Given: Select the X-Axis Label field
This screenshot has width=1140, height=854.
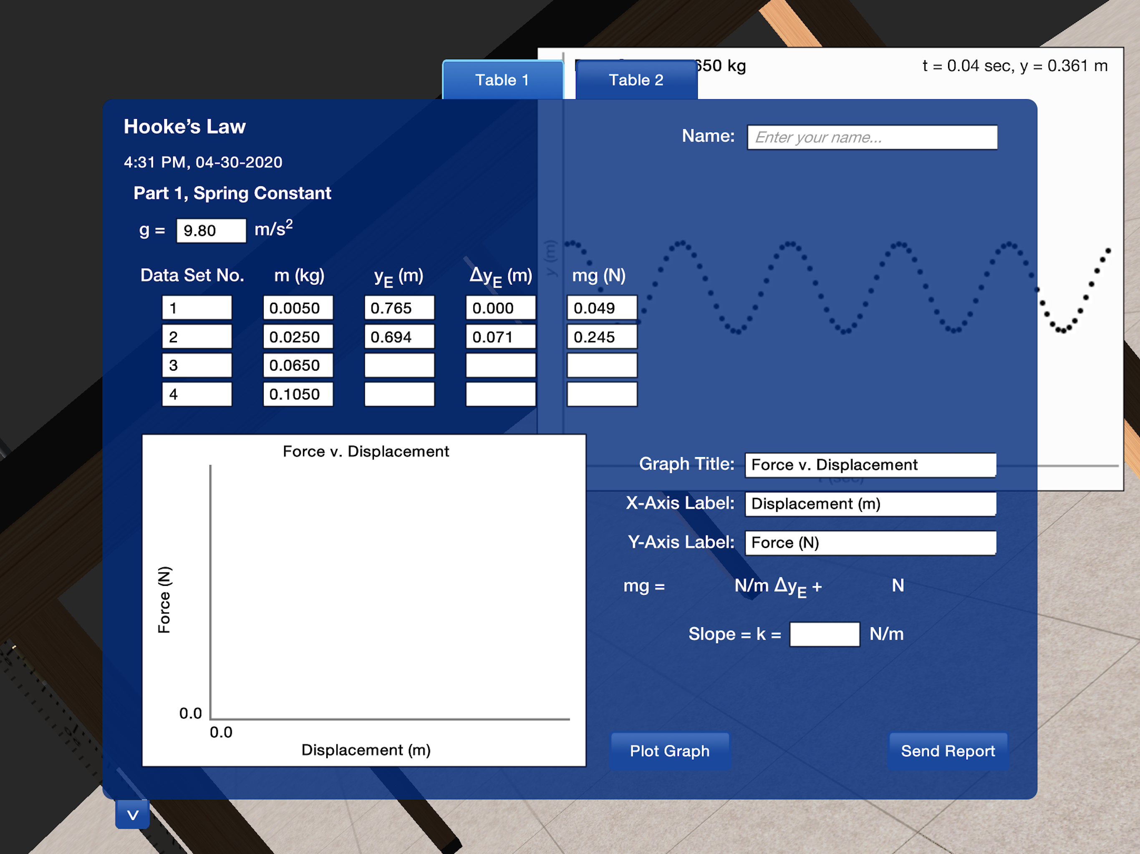Looking at the screenshot, I should pyautogui.click(x=870, y=504).
